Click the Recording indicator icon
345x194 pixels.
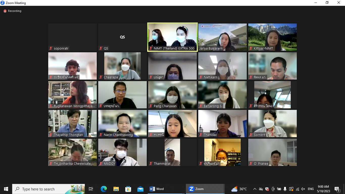5,11
